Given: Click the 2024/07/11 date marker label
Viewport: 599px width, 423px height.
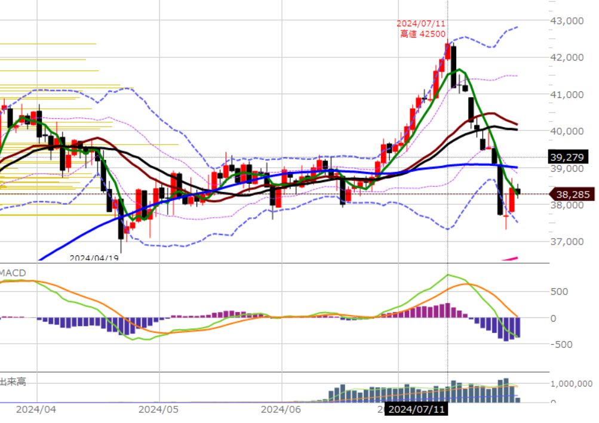Looking at the screenshot, I should click(x=416, y=410).
